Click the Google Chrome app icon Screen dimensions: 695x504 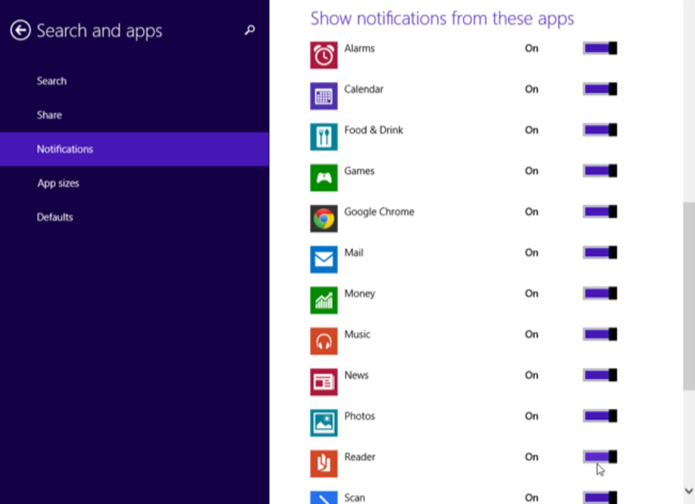324,218
